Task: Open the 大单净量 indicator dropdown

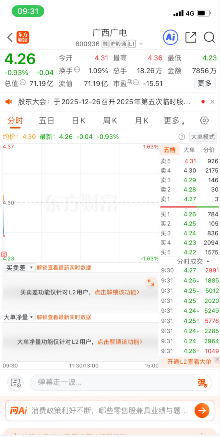Action: point(19,317)
